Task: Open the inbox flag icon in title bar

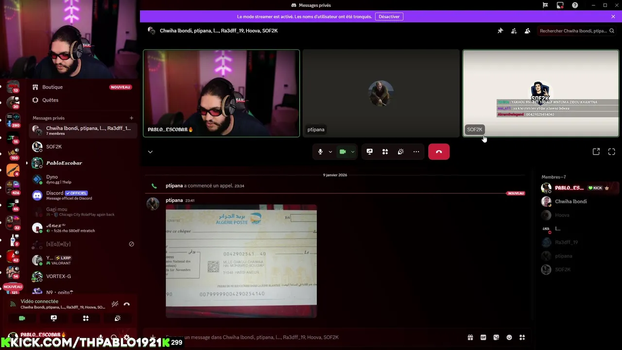Action: [545, 5]
